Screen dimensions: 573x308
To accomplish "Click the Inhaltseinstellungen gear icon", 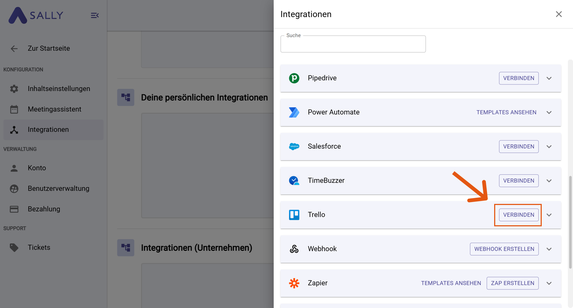I will tap(14, 89).
